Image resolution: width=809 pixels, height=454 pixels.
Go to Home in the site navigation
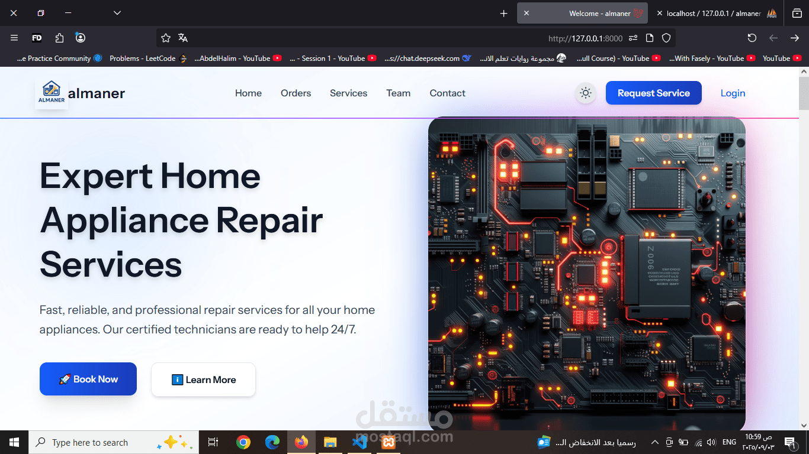[x=248, y=93]
